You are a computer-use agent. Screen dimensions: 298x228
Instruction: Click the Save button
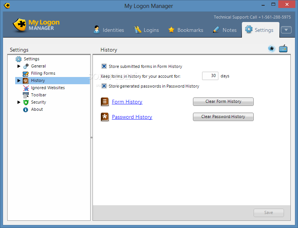tap(268, 213)
